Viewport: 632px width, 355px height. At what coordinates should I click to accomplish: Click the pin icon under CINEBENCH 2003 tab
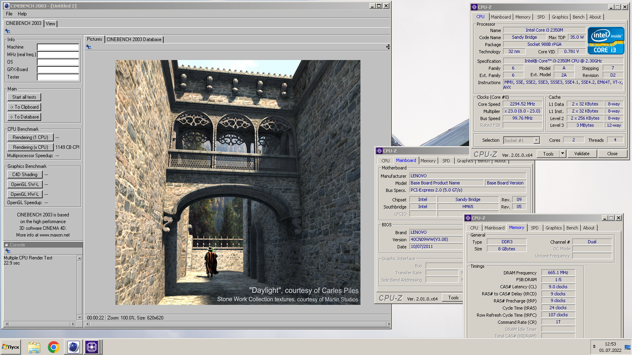(8, 31)
